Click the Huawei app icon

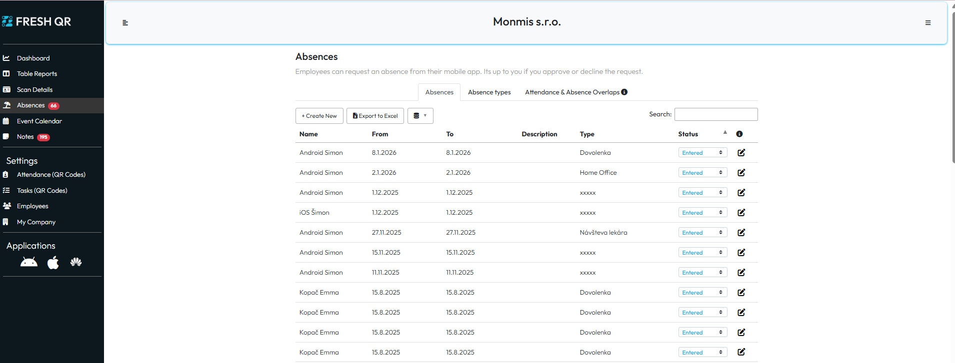76,262
